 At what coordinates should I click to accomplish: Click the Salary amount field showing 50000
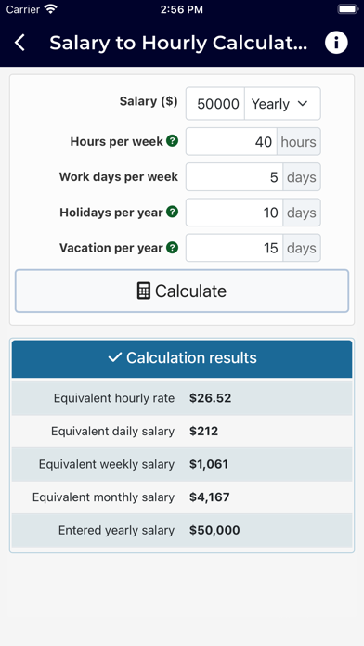point(215,103)
